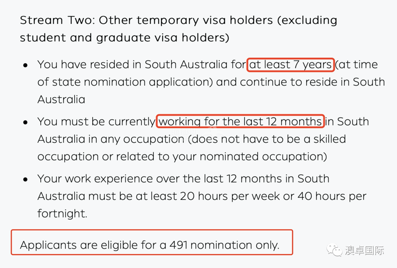Click the word 'Australia' ending the first bullet
This screenshot has height=268, width=397.
click(x=61, y=99)
